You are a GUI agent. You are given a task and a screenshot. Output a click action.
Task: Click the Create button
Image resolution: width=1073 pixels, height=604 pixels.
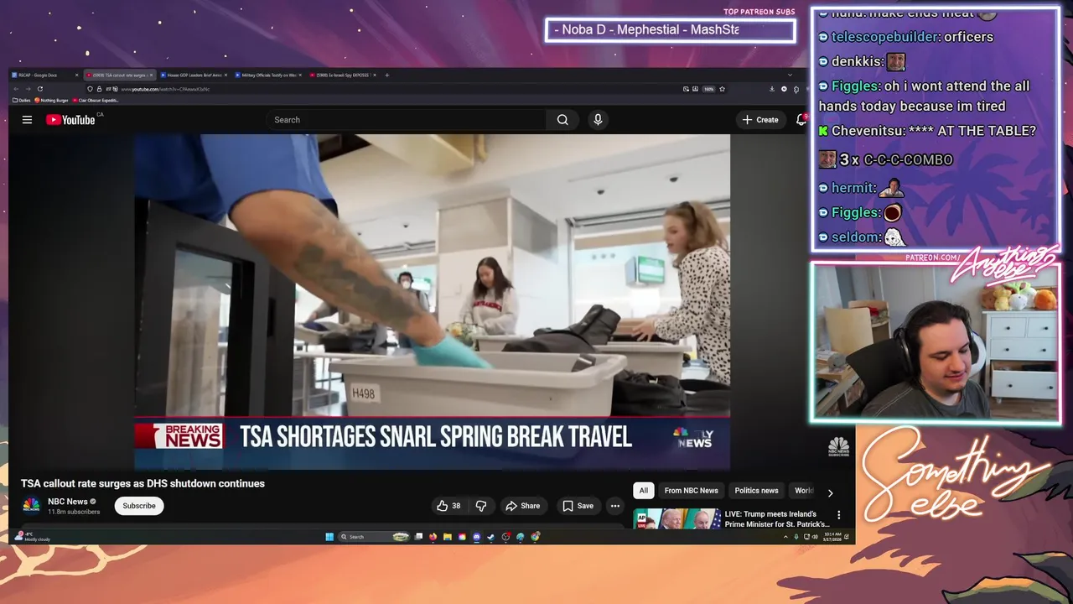point(760,120)
